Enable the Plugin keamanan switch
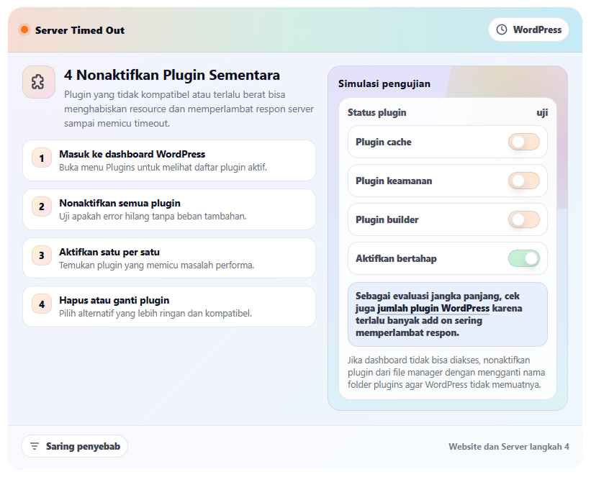This screenshot has width=591, height=477. click(523, 181)
